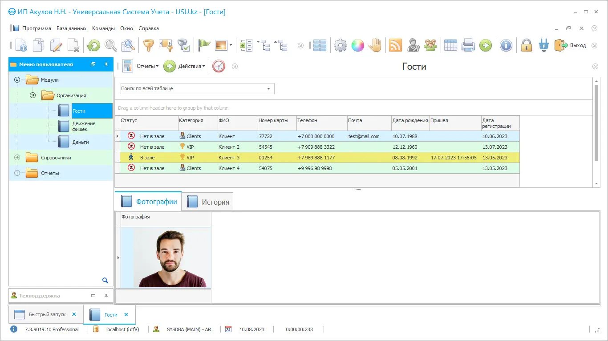Switch to the Фотографии tab
608x341 pixels.
(x=148, y=202)
